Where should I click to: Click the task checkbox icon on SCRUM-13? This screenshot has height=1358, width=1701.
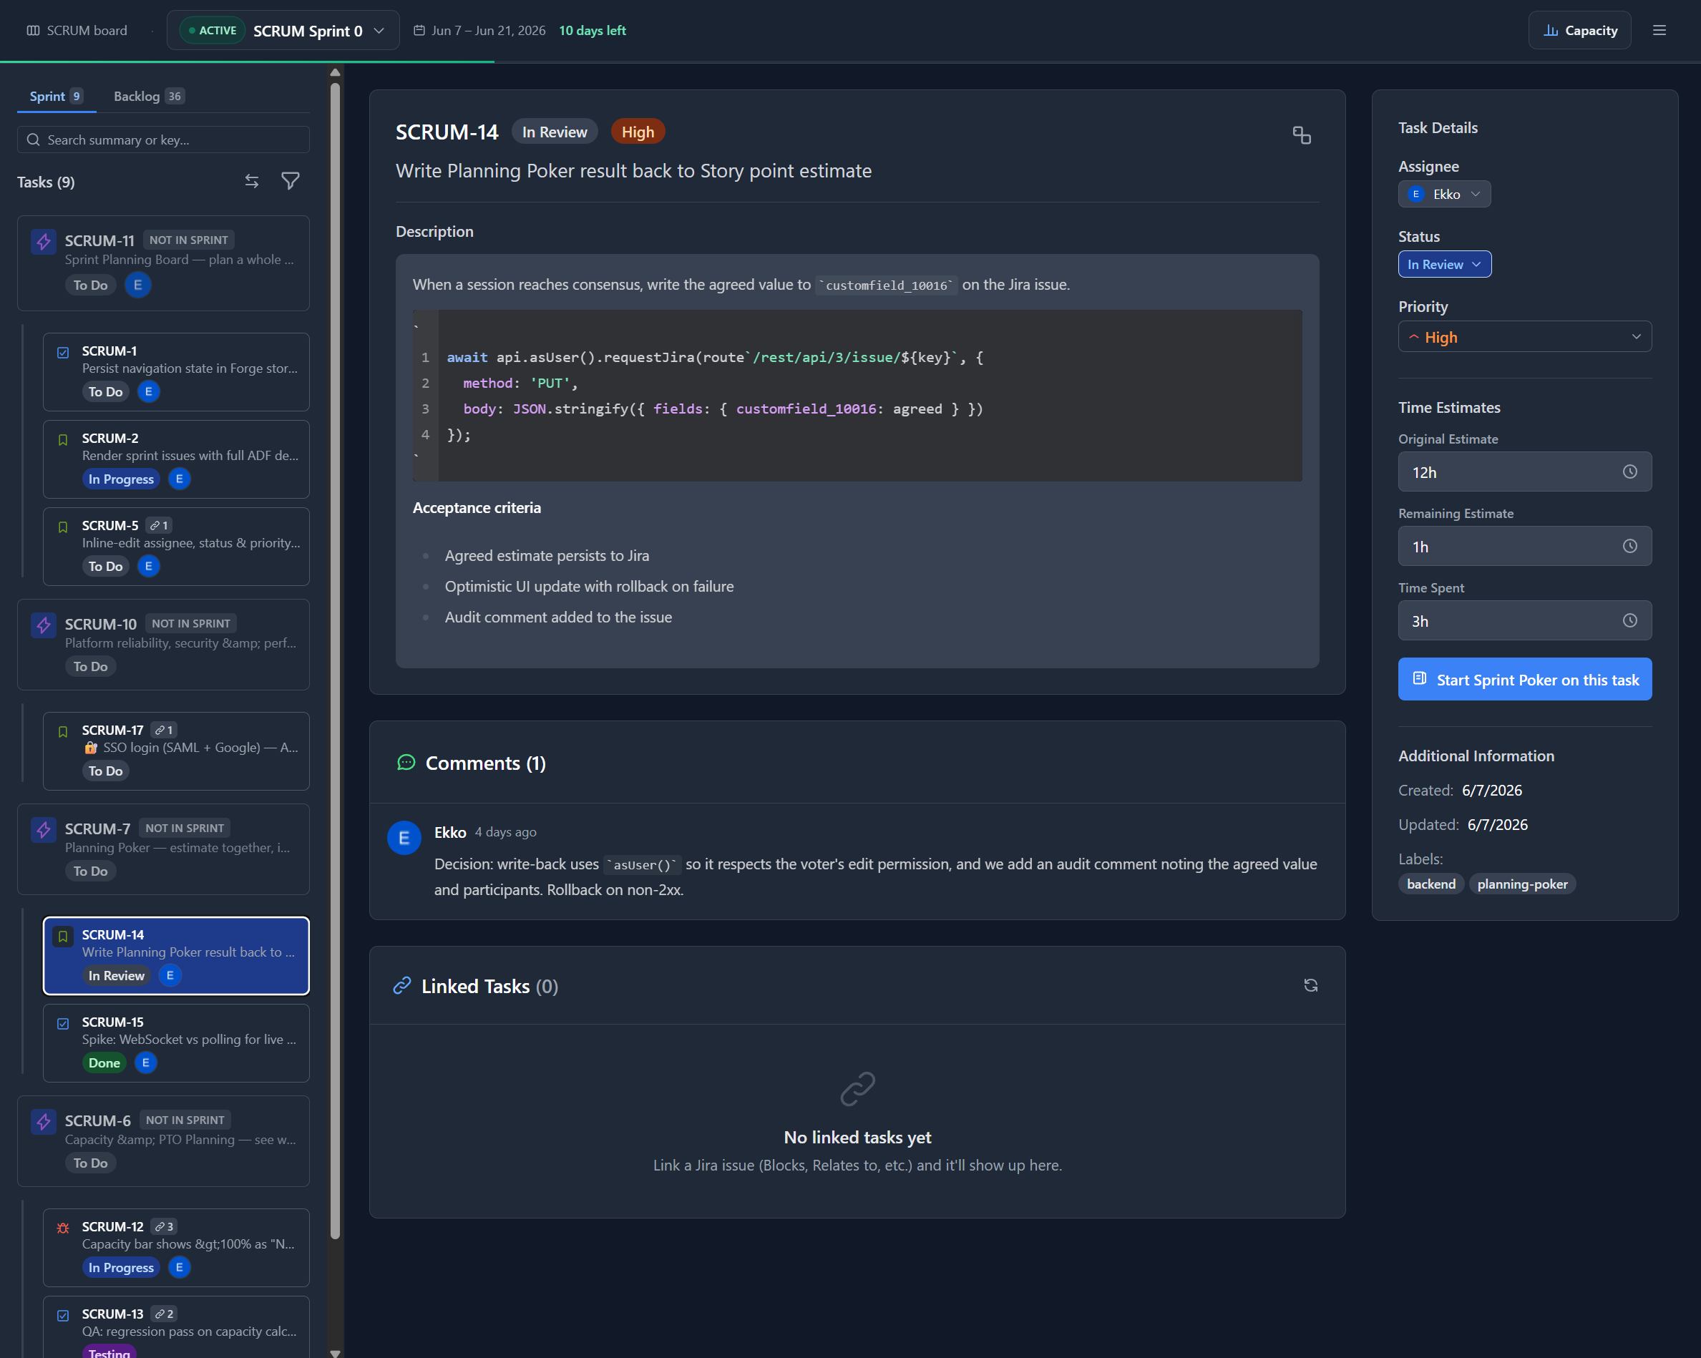pos(63,1315)
